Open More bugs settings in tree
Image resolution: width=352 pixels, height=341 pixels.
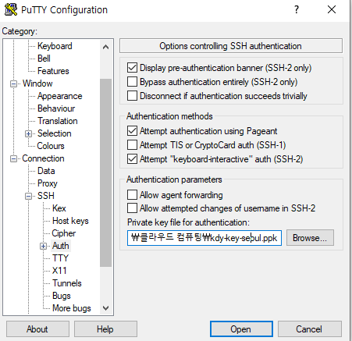[72, 308]
